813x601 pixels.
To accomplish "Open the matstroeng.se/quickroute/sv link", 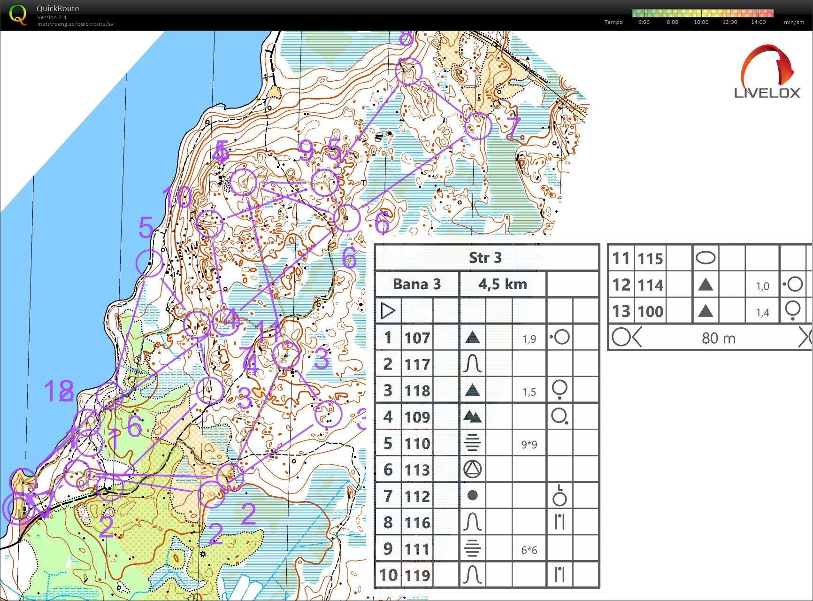I will pyautogui.click(x=75, y=24).
